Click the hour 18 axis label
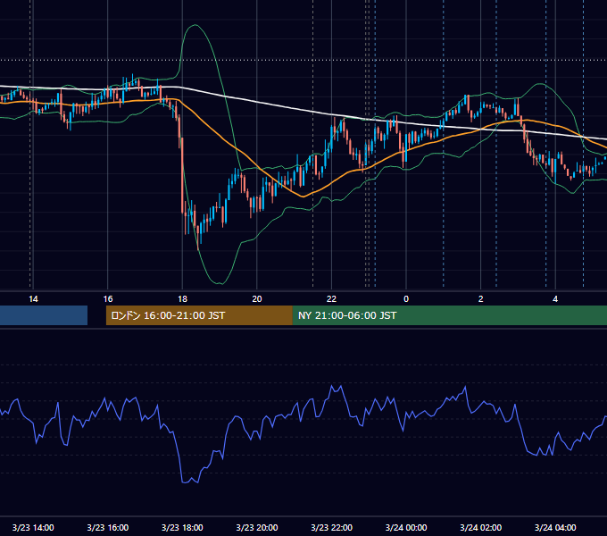Viewport: 607px width, 536px height. point(182,299)
